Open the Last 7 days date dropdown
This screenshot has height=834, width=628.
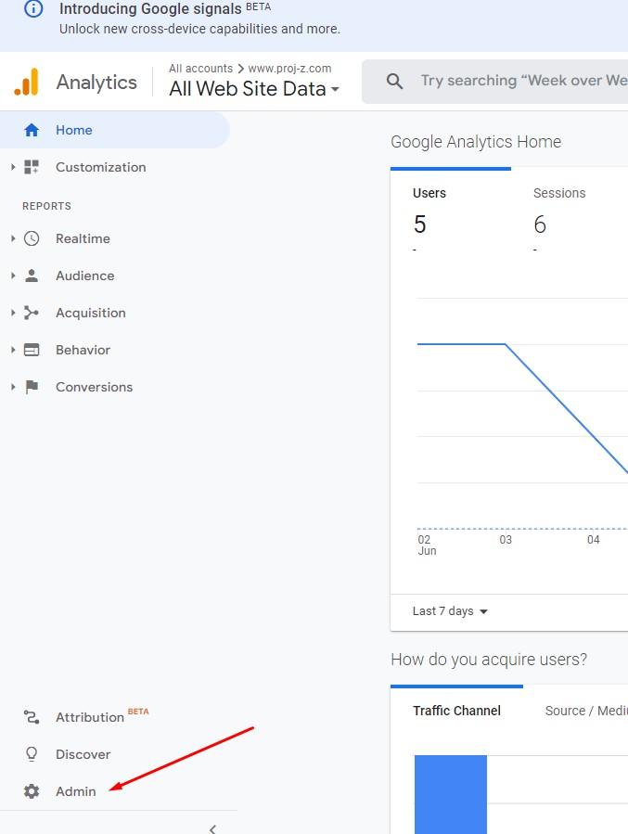tap(450, 611)
